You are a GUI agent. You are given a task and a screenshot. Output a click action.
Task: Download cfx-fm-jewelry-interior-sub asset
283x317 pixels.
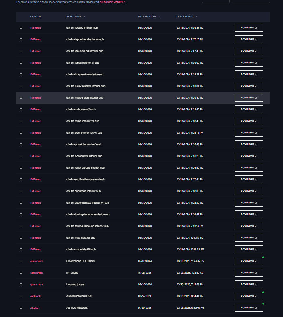click(249, 28)
